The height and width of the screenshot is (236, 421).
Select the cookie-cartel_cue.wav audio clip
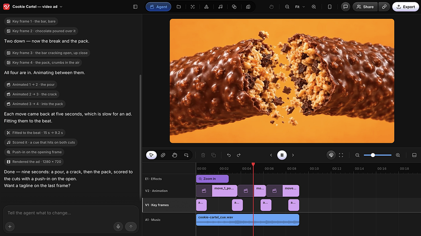click(247, 220)
